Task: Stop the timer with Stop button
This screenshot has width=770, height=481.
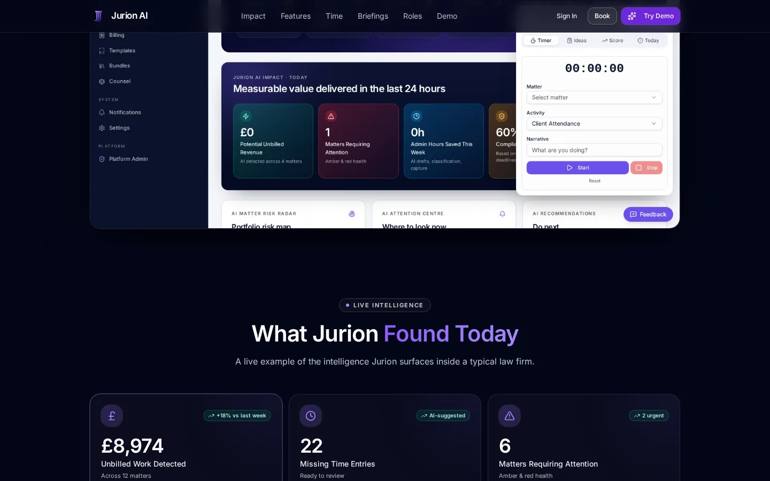Action: (646, 168)
